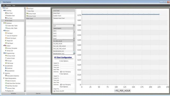Select GCT in X column list

click(63, 26)
